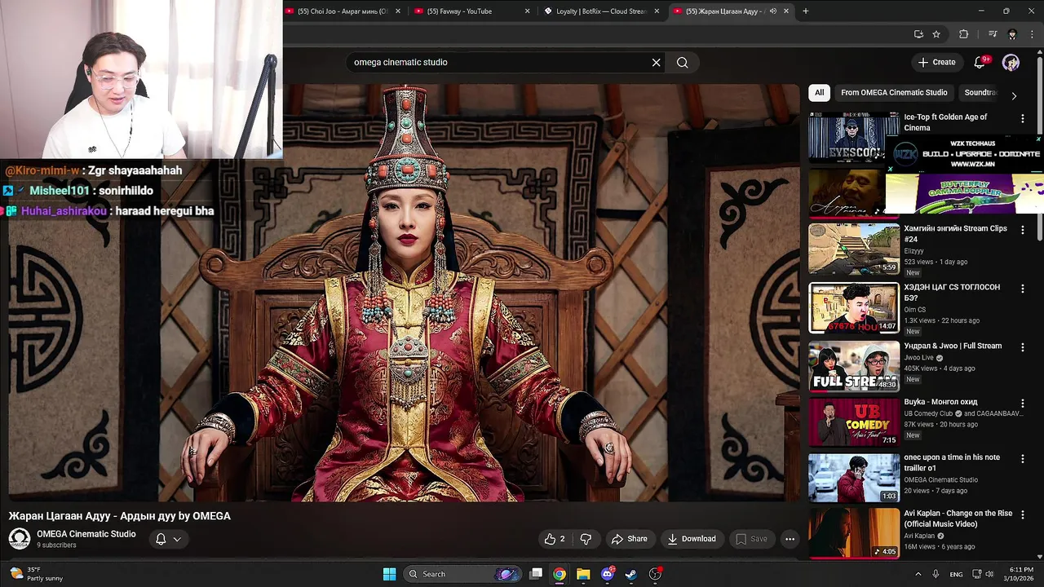The width and height of the screenshot is (1044, 587).
Task: Open Discord from the taskbar
Action: (x=607, y=574)
